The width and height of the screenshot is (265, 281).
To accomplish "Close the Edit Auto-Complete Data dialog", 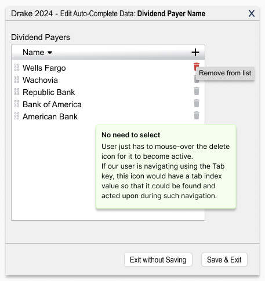I will coord(252,13).
